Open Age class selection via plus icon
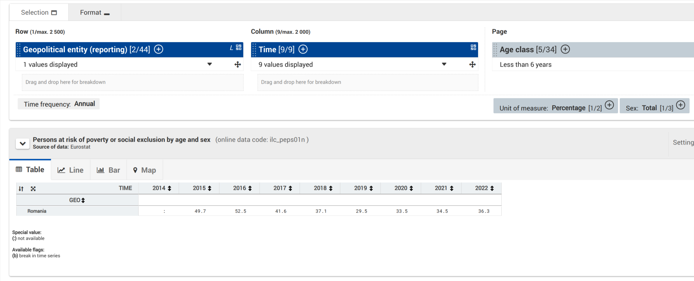The width and height of the screenshot is (694, 281). point(565,49)
